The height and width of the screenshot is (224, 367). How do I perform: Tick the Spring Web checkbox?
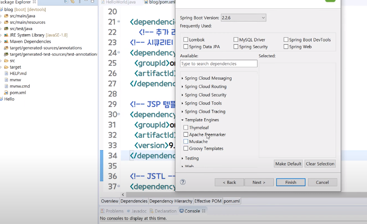pyautogui.click(x=286, y=46)
